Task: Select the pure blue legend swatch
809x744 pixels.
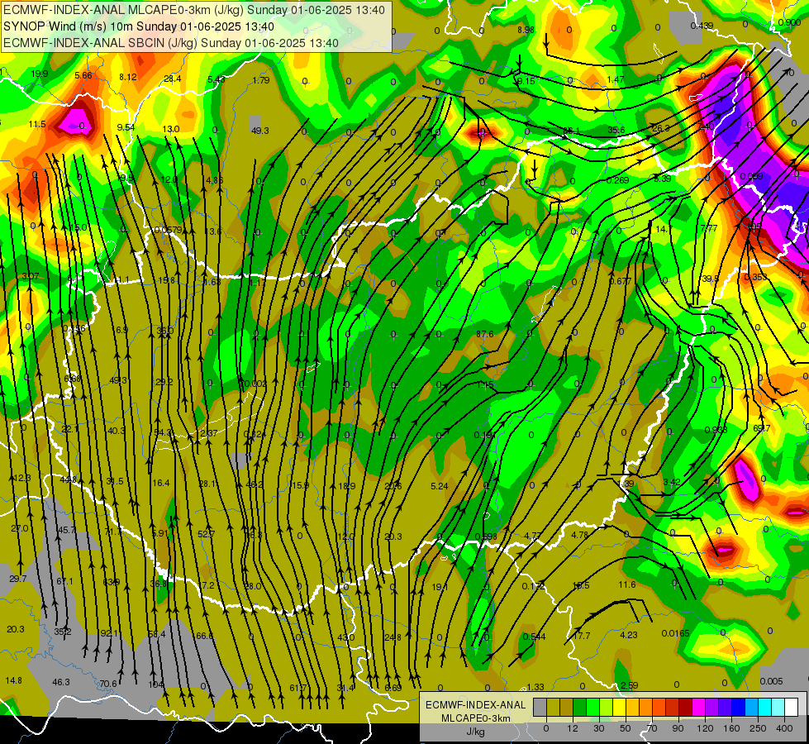Action: (x=738, y=708)
